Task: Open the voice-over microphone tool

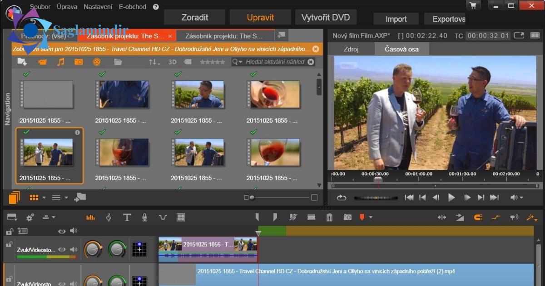Action: (x=144, y=217)
